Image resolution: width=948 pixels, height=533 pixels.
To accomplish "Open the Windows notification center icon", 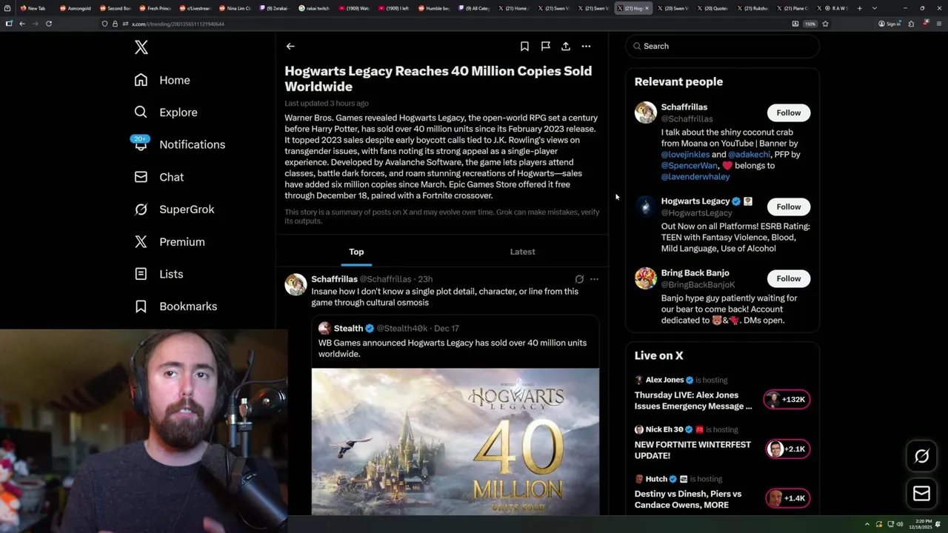I will pos(938,524).
